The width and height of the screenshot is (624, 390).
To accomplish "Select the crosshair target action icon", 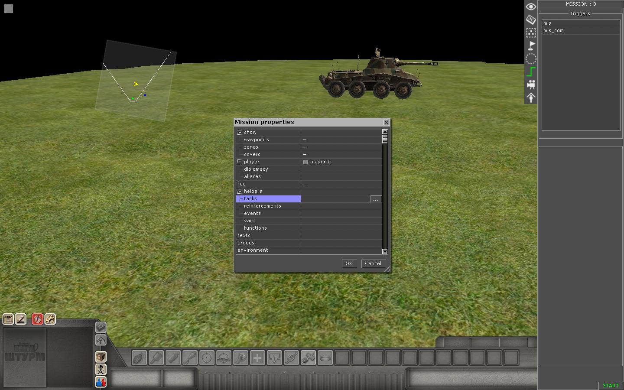I will [x=207, y=358].
